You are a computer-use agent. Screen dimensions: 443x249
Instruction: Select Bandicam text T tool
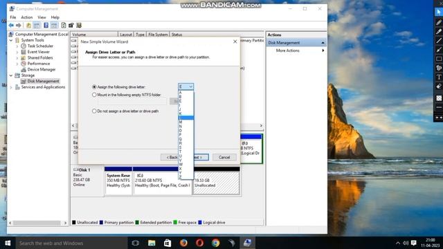tap(439, 77)
